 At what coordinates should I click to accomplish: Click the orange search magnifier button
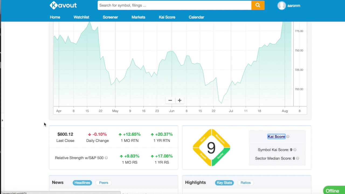(x=258, y=5)
